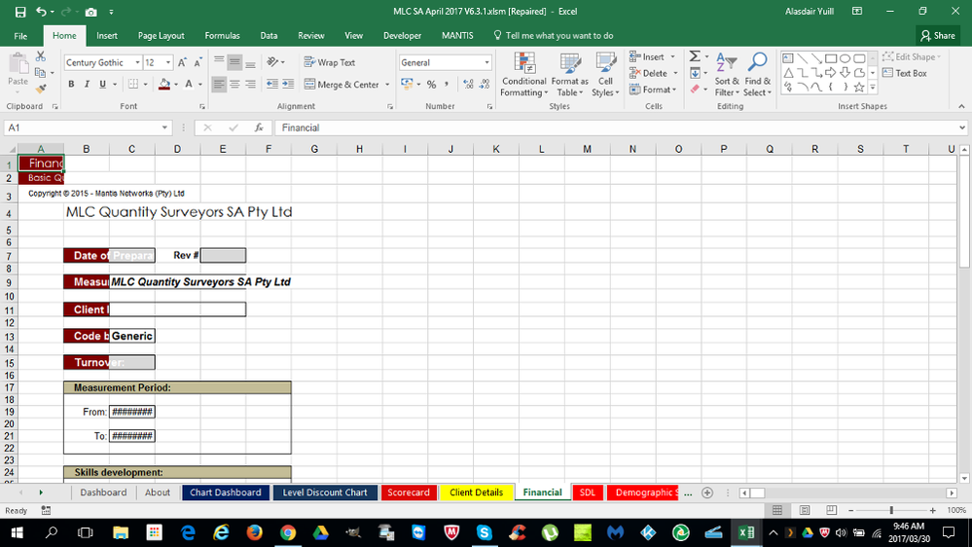This screenshot has width=972, height=547.
Task: Switch to Page Break Preview in status bar
Action: click(x=831, y=510)
